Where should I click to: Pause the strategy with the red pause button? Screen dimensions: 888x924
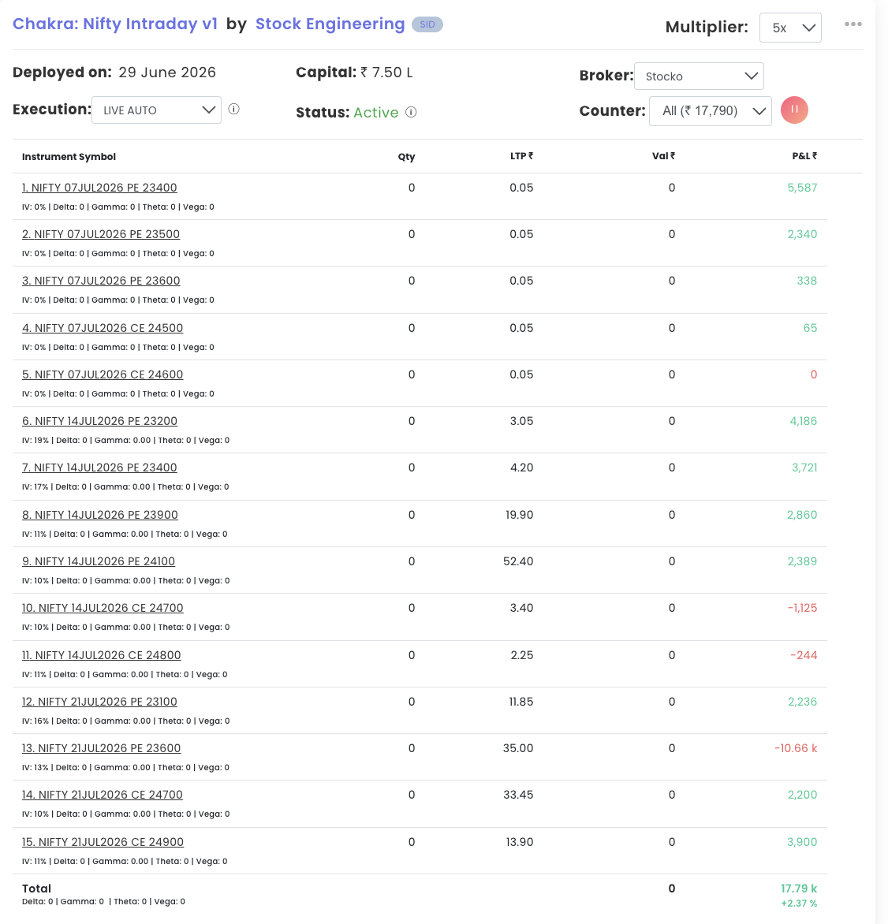coord(794,110)
